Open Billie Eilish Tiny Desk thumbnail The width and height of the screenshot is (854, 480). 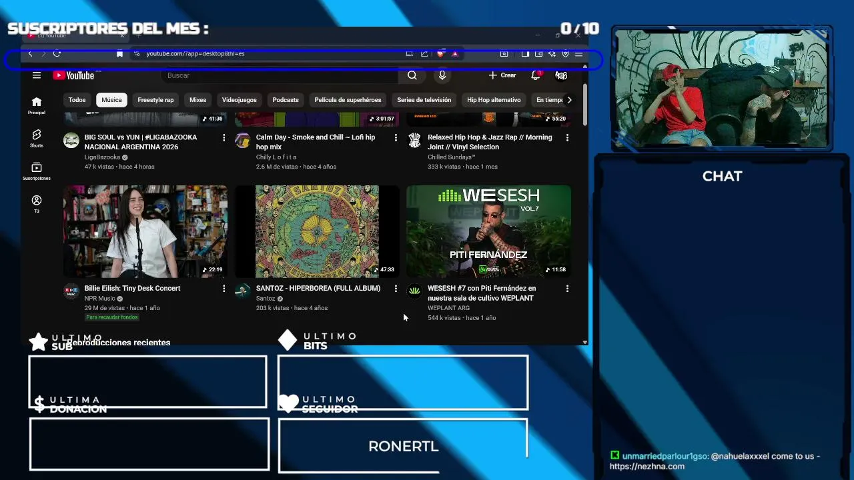tap(145, 231)
